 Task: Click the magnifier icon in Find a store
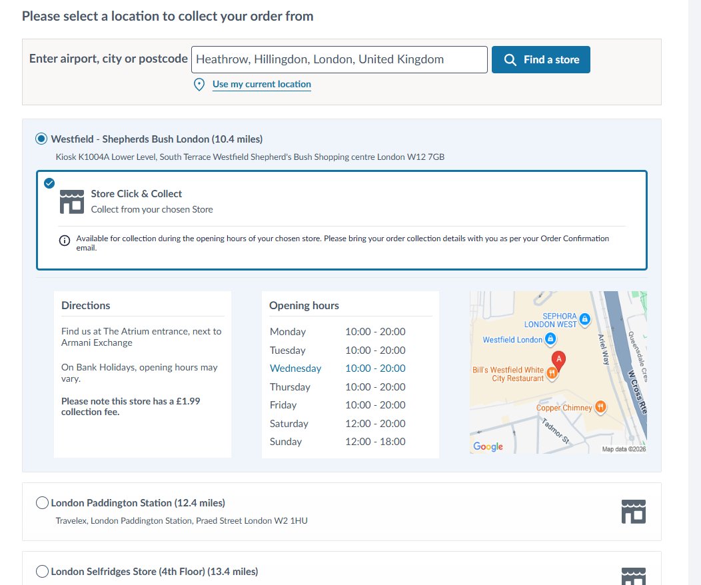(x=510, y=59)
